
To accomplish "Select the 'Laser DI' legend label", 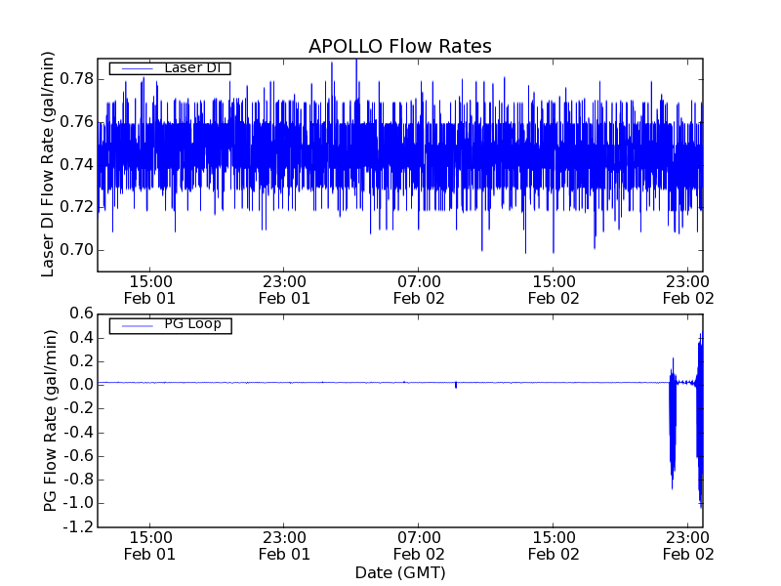I will pos(192,67).
